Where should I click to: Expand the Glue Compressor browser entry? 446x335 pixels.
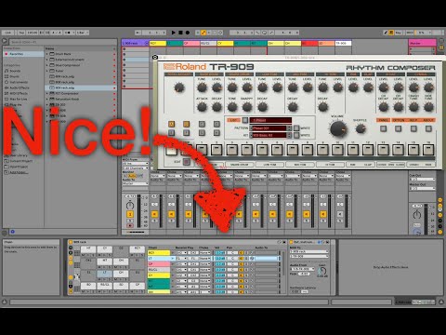47,65
